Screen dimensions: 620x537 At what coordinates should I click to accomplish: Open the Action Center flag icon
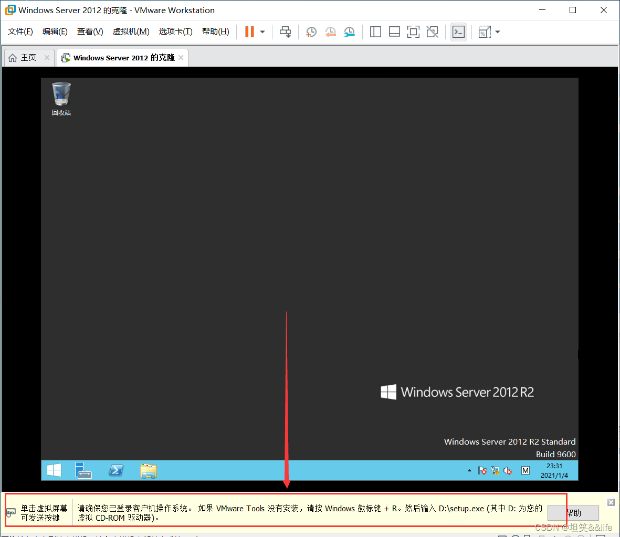point(482,470)
